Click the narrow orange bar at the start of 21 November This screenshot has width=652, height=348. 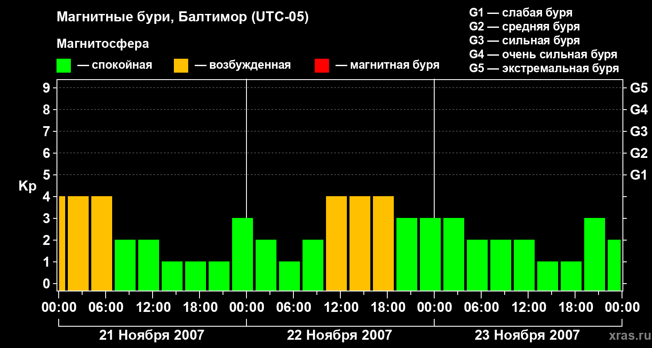(x=62, y=243)
